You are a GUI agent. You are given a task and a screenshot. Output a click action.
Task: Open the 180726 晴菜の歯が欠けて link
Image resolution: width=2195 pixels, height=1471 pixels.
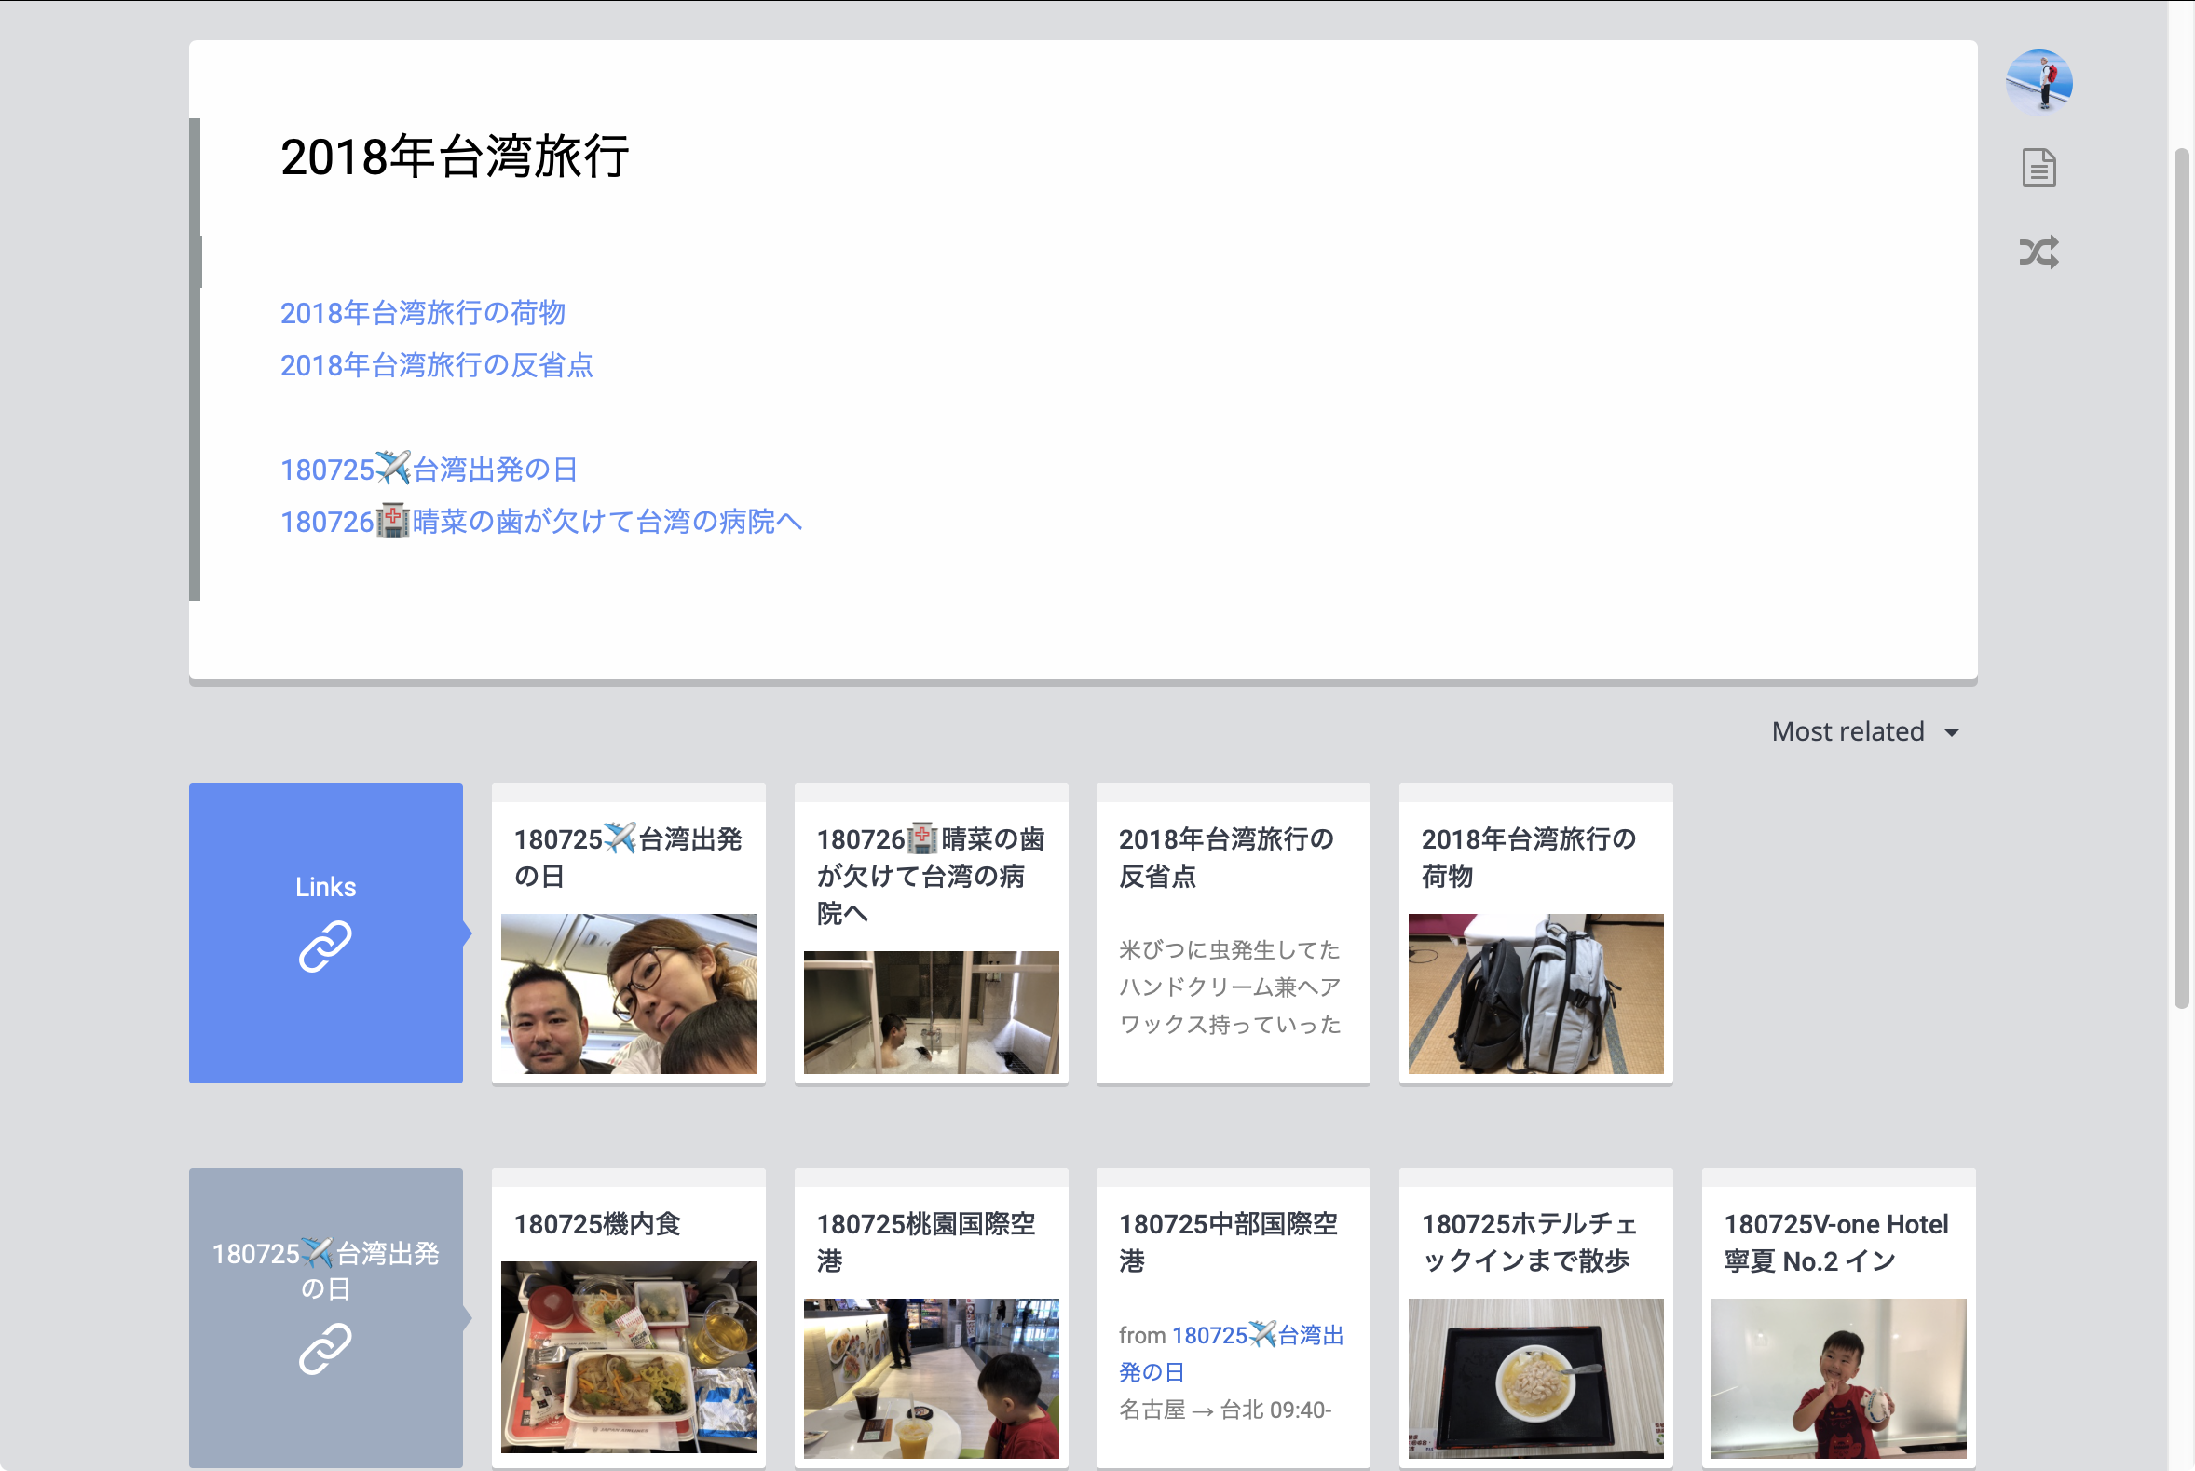[x=541, y=522]
